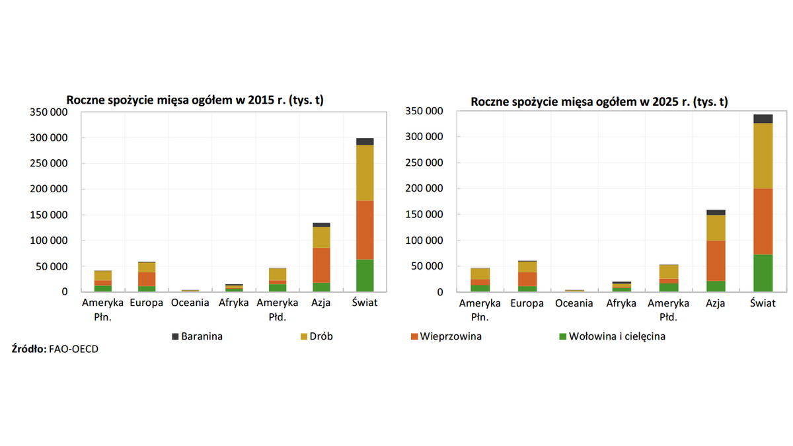Select the 2025 chart title text
This screenshot has height=446, width=793.
pyautogui.click(x=599, y=102)
